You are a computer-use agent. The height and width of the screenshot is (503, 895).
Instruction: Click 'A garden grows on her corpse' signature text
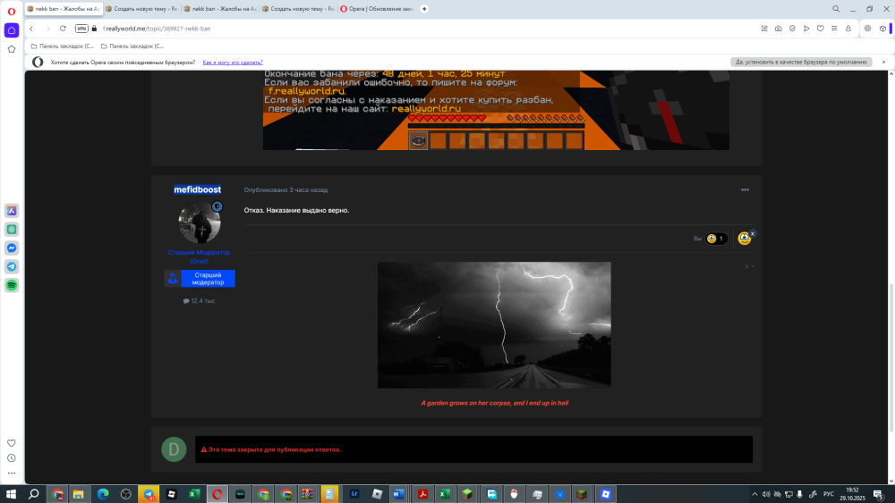coord(494,403)
